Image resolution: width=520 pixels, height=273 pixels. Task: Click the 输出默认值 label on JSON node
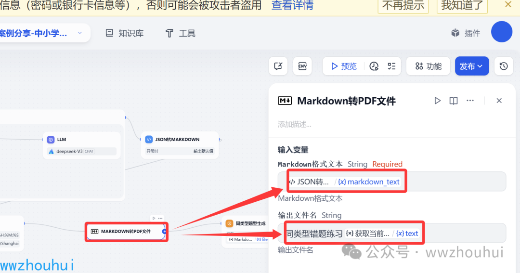tap(203, 151)
